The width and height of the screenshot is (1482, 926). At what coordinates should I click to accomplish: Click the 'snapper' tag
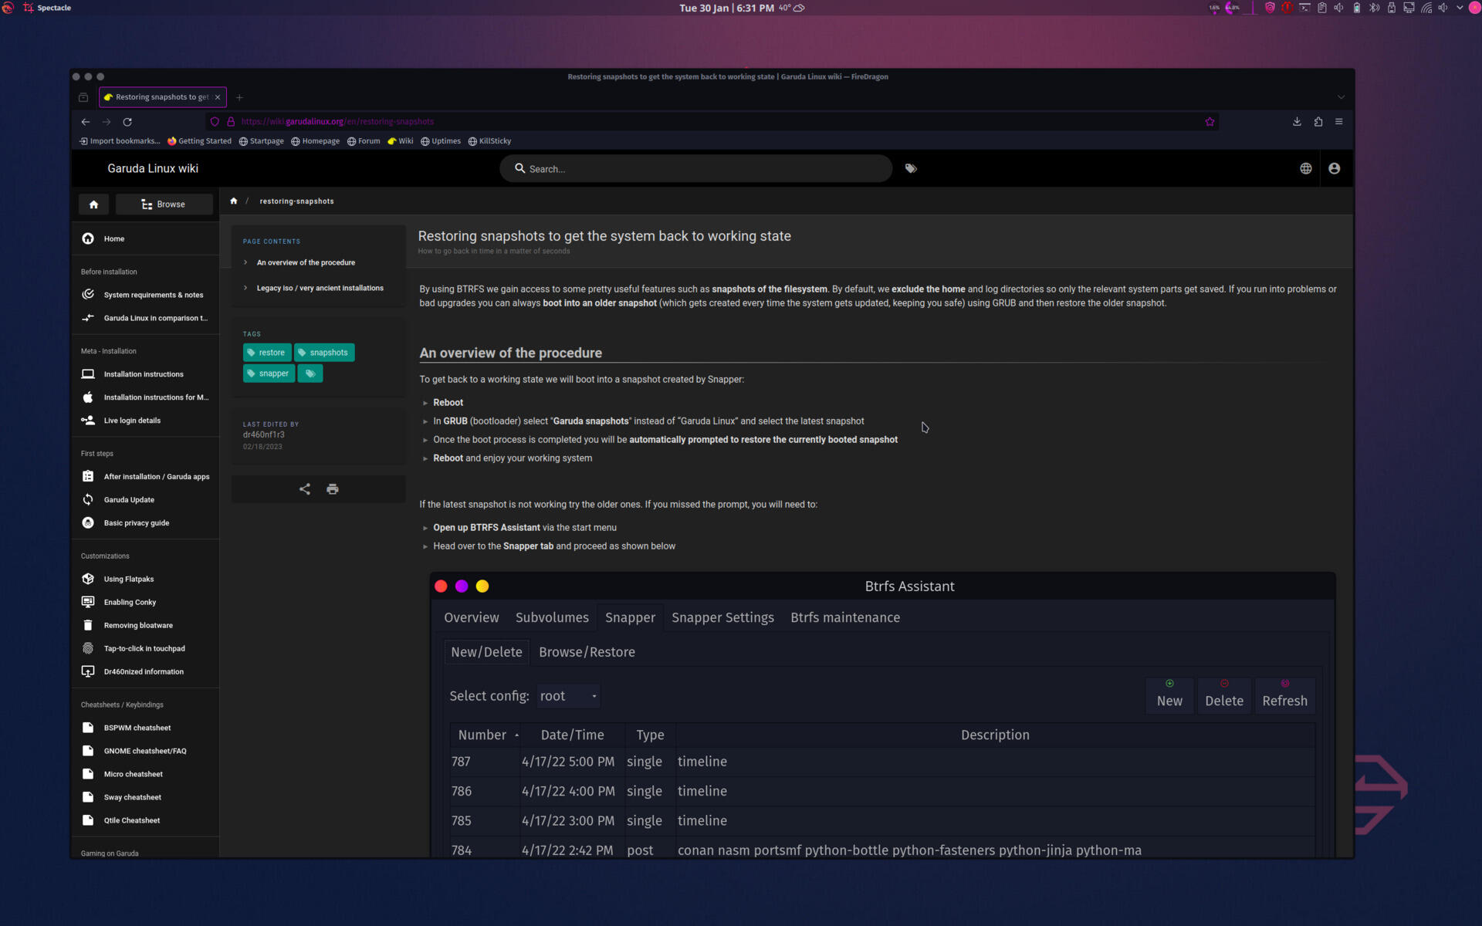pyautogui.click(x=269, y=373)
